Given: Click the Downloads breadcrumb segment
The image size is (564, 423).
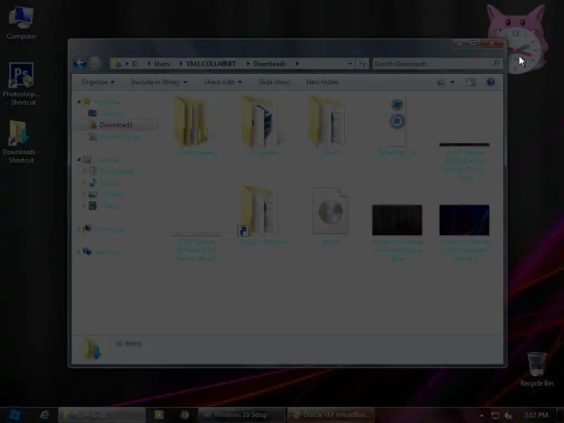Looking at the screenshot, I should tap(269, 64).
